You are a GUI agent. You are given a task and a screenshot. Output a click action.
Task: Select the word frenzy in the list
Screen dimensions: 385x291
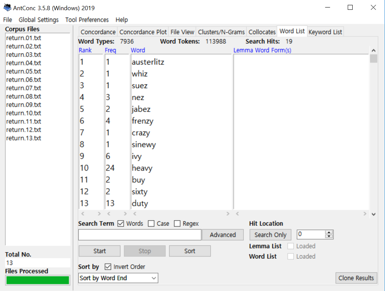142,121
